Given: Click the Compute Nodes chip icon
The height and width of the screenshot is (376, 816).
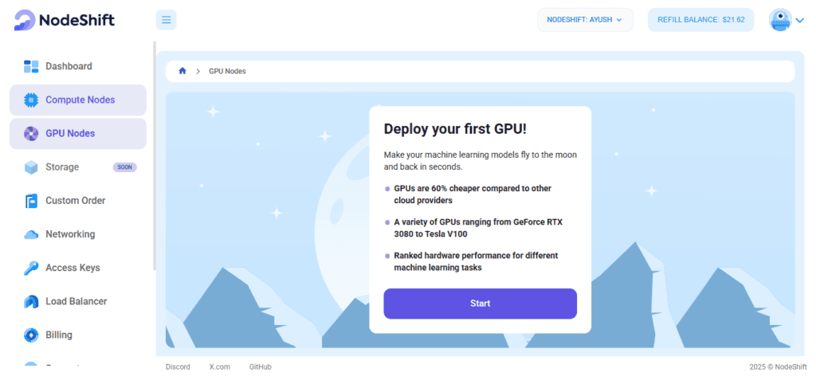Looking at the screenshot, I should [x=31, y=100].
